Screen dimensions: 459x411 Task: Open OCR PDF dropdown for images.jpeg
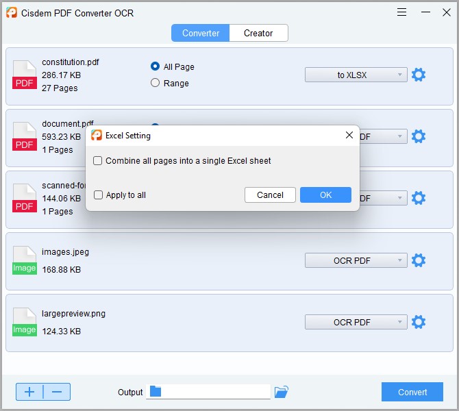[356, 260]
